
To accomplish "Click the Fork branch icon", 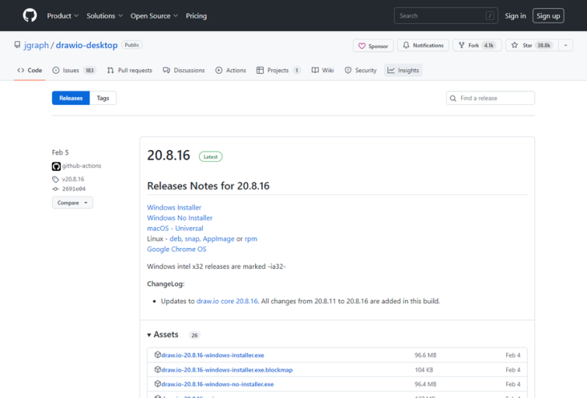I will click(x=461, y=45).
